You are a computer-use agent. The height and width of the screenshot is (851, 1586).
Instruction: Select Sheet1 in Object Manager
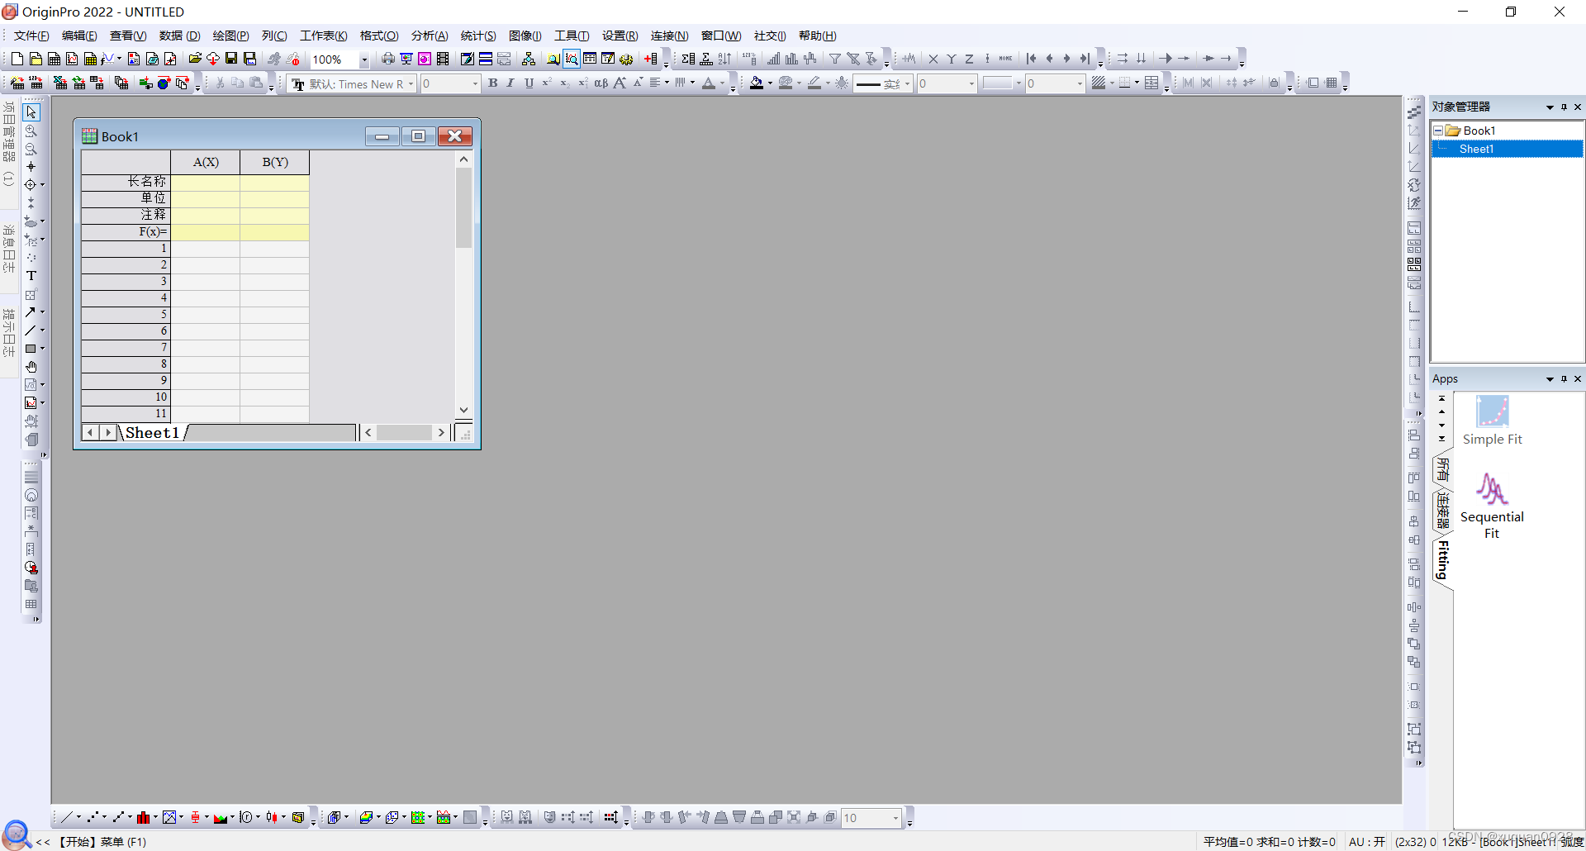1475,149
